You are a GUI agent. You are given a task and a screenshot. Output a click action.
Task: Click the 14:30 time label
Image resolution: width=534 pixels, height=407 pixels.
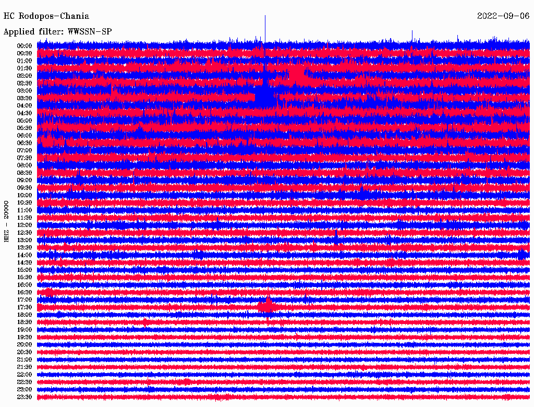(x=24, y=262)
